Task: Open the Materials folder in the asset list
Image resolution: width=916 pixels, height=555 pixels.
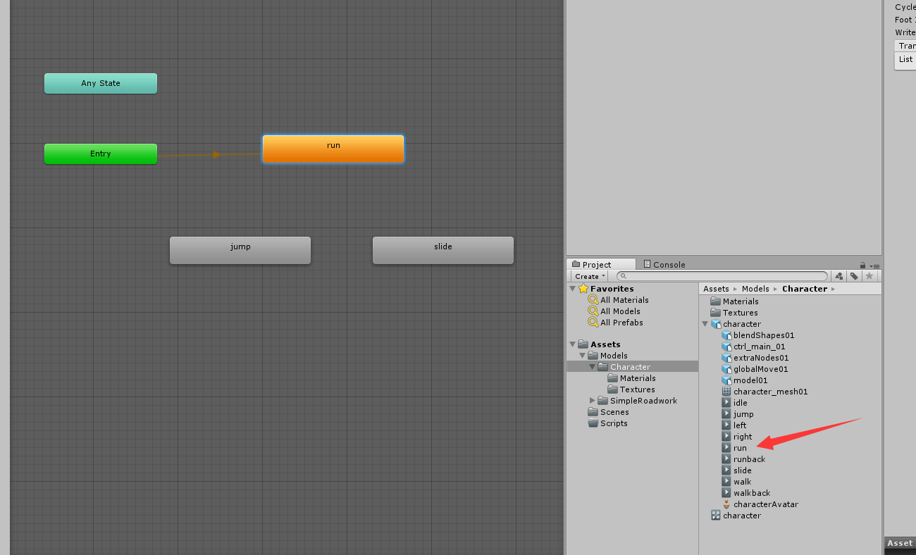Action: pos(734,301)
